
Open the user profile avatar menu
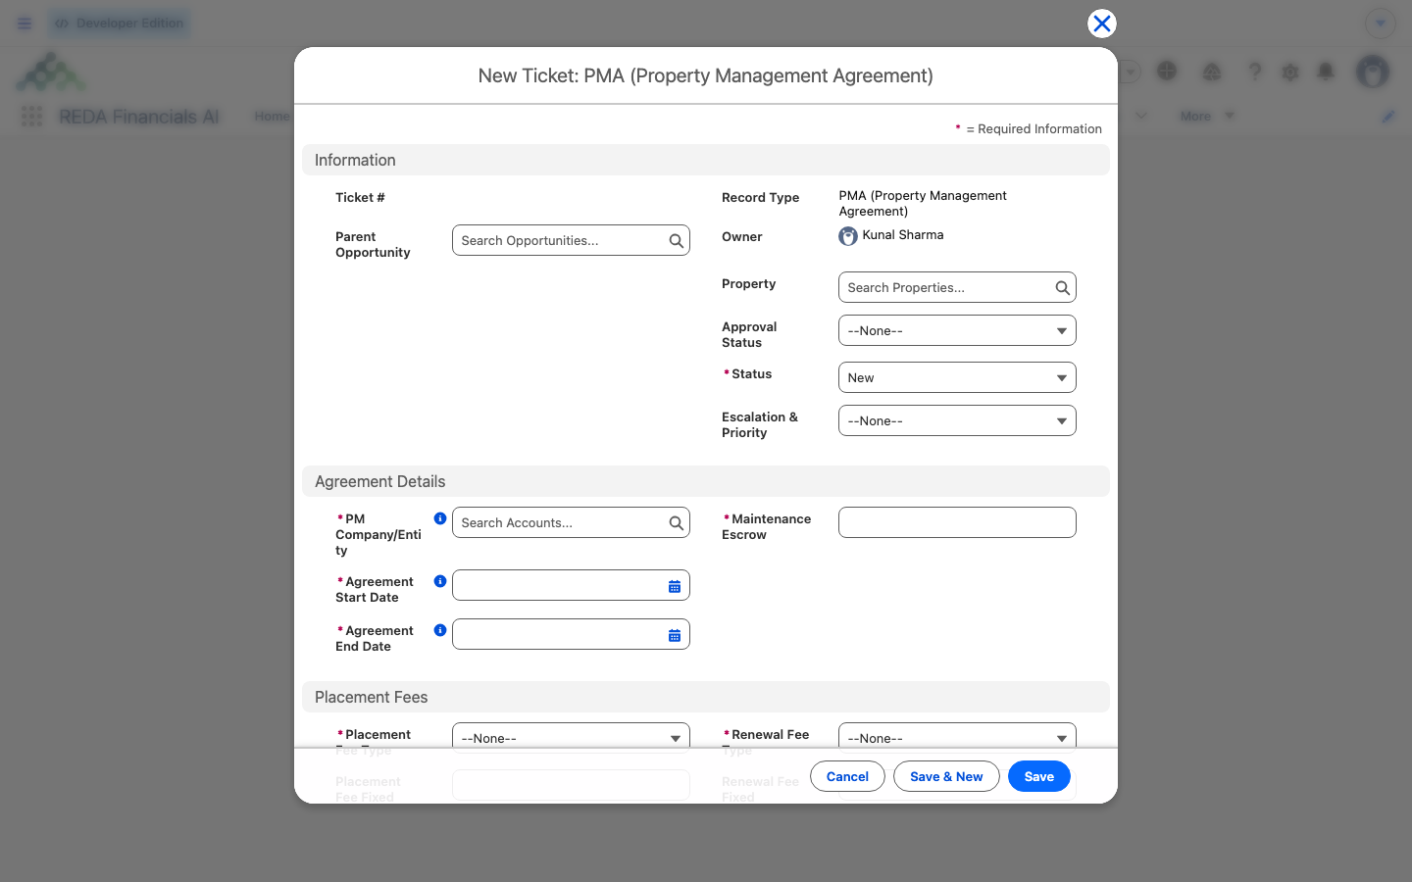coord(1373,71)
